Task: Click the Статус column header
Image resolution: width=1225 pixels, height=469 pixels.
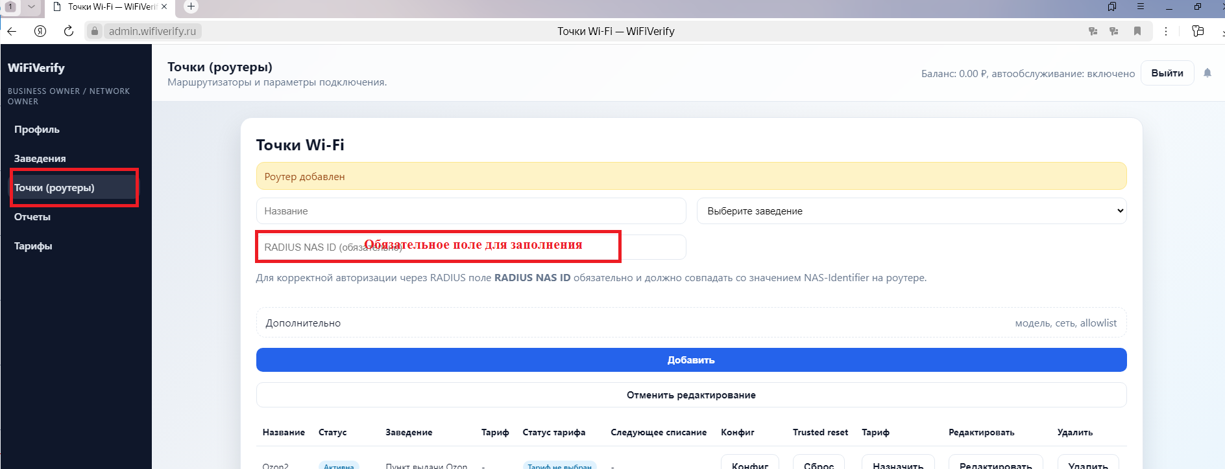Action: pos(332,432)
